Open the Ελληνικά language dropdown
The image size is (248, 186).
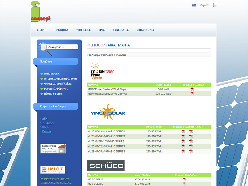point(207,5)
